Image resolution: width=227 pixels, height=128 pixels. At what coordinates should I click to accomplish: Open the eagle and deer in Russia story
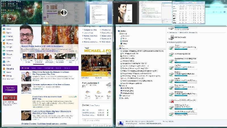51,84
